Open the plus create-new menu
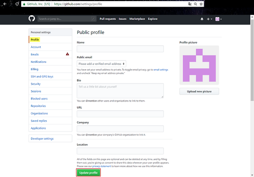 tap(210, 19)
